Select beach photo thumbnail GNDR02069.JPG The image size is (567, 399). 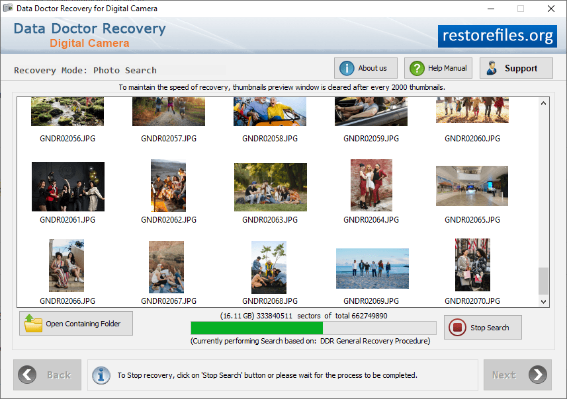coord(372,268)
